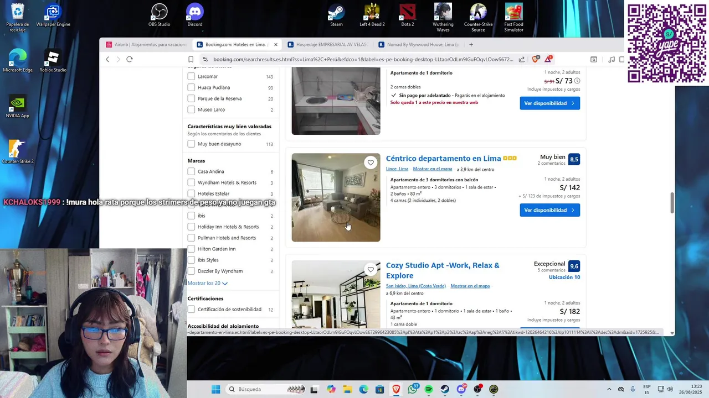The height and width of the screenshot is (398, 709).
Task: Open Brave browser taskbar icon
Action: pos(396,389)
